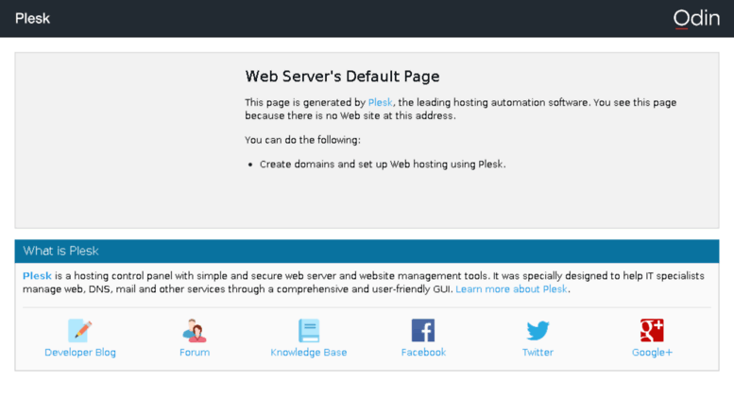Click the Knowledge Base book icon

309,330
